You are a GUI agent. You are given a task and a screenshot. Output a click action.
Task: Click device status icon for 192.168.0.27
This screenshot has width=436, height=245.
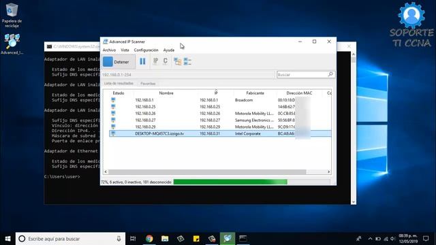(113, 120)
